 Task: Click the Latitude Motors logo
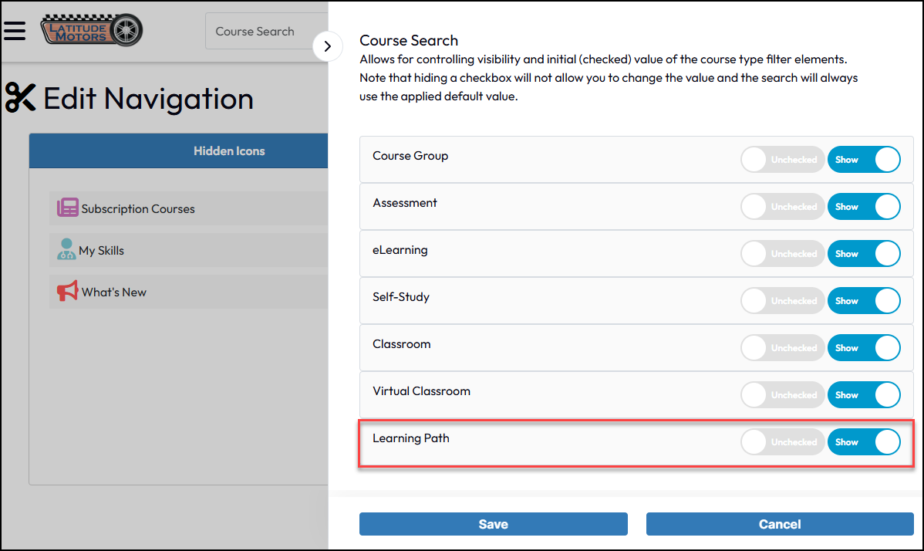[x=92, y=30]
